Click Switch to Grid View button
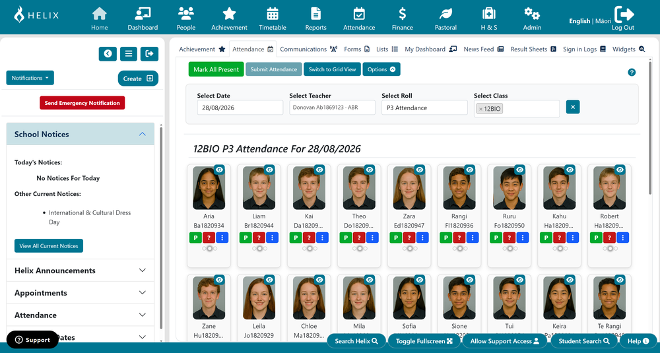 332,69
